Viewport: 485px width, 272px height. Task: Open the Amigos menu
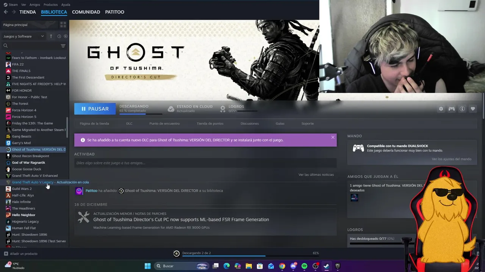point(35,5)
